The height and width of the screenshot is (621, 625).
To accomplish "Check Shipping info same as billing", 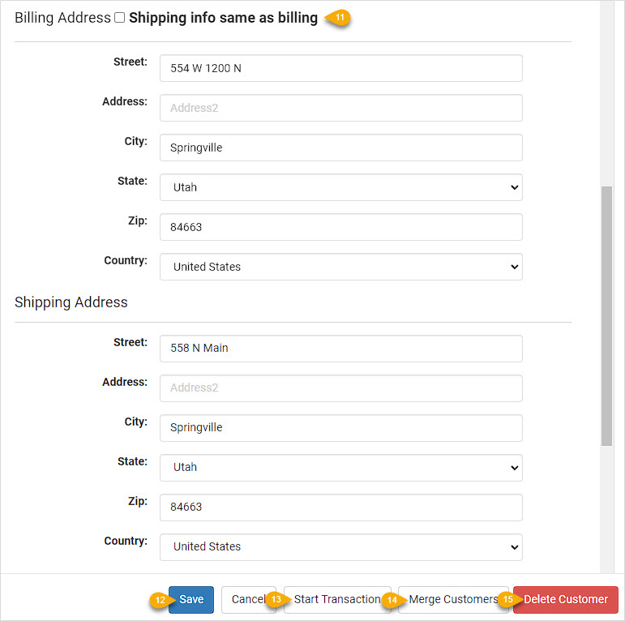I will [x=120, y=18].
